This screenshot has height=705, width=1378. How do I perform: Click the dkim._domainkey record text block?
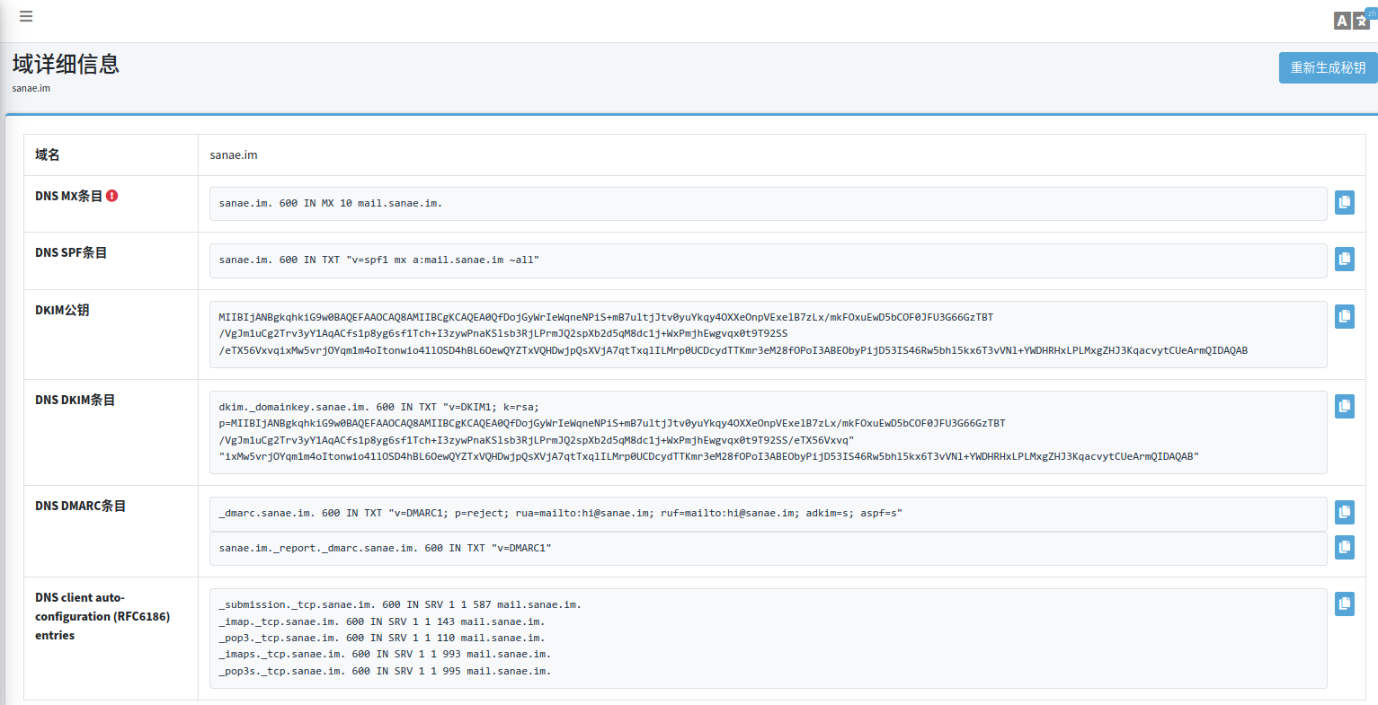coord(768,432)
